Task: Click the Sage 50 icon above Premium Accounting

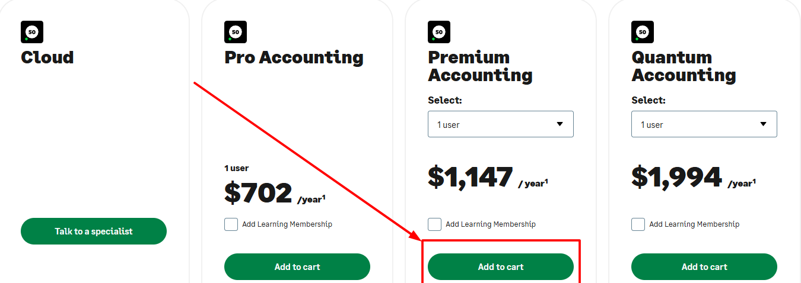Action: (439, 32)
